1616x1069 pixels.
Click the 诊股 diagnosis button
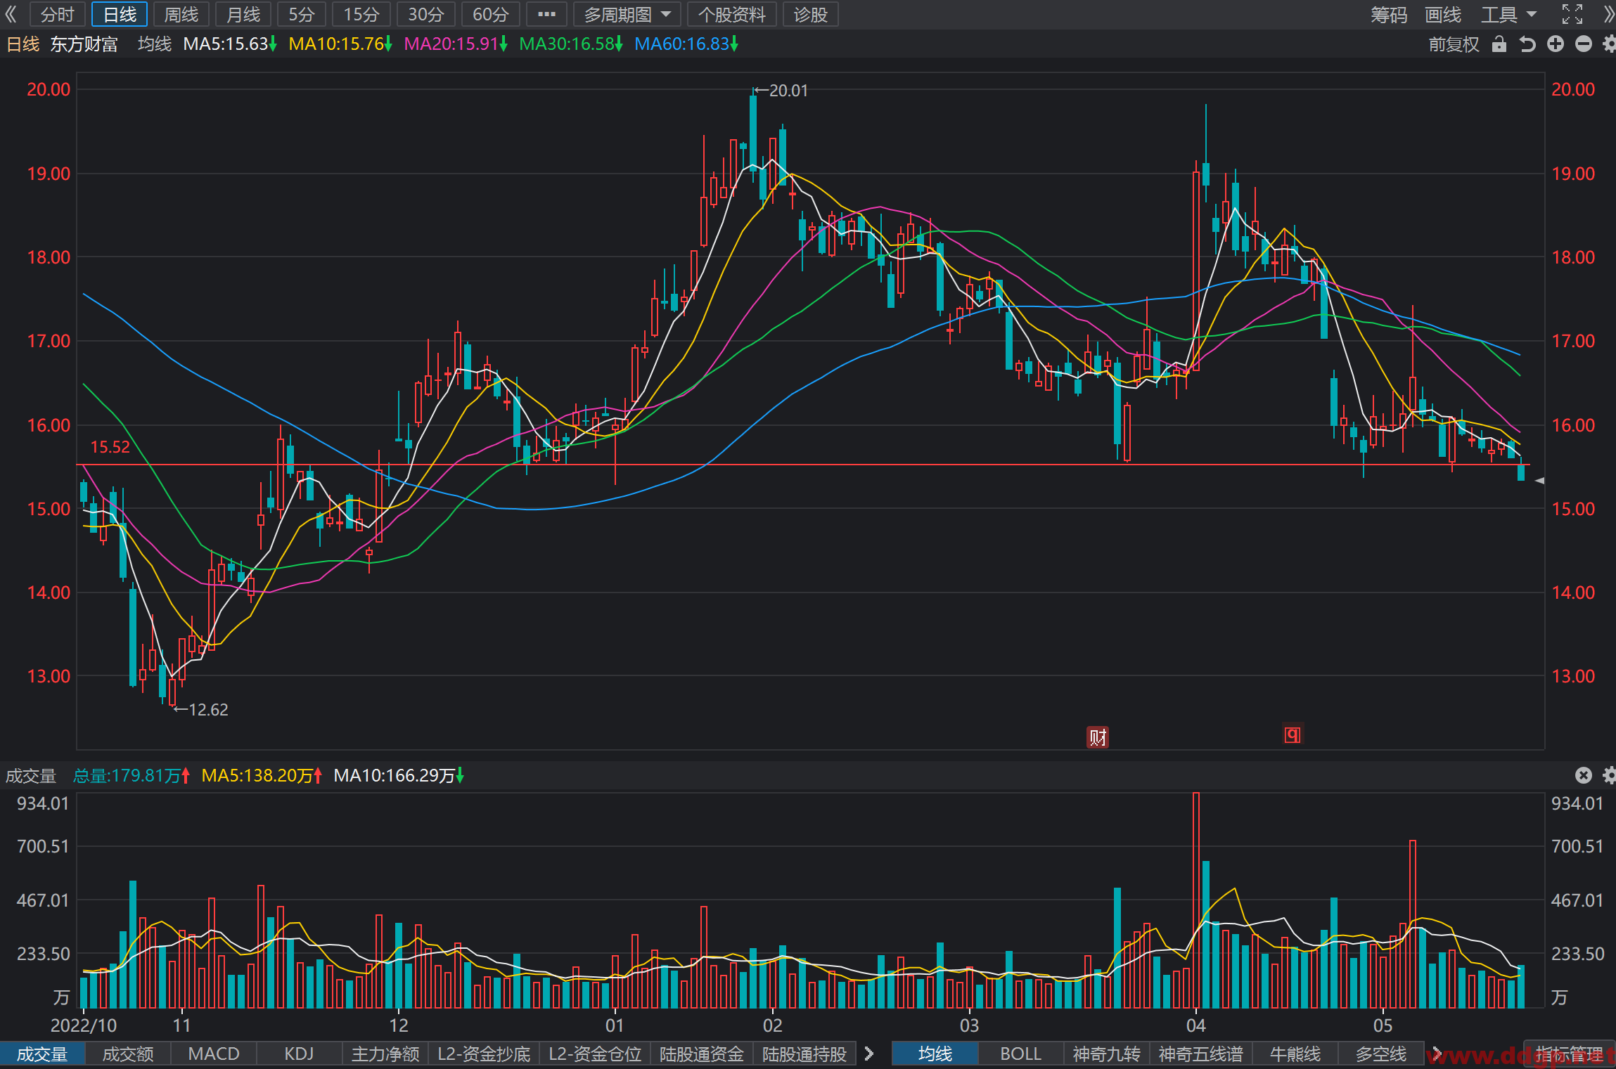[x=810, y=15]
